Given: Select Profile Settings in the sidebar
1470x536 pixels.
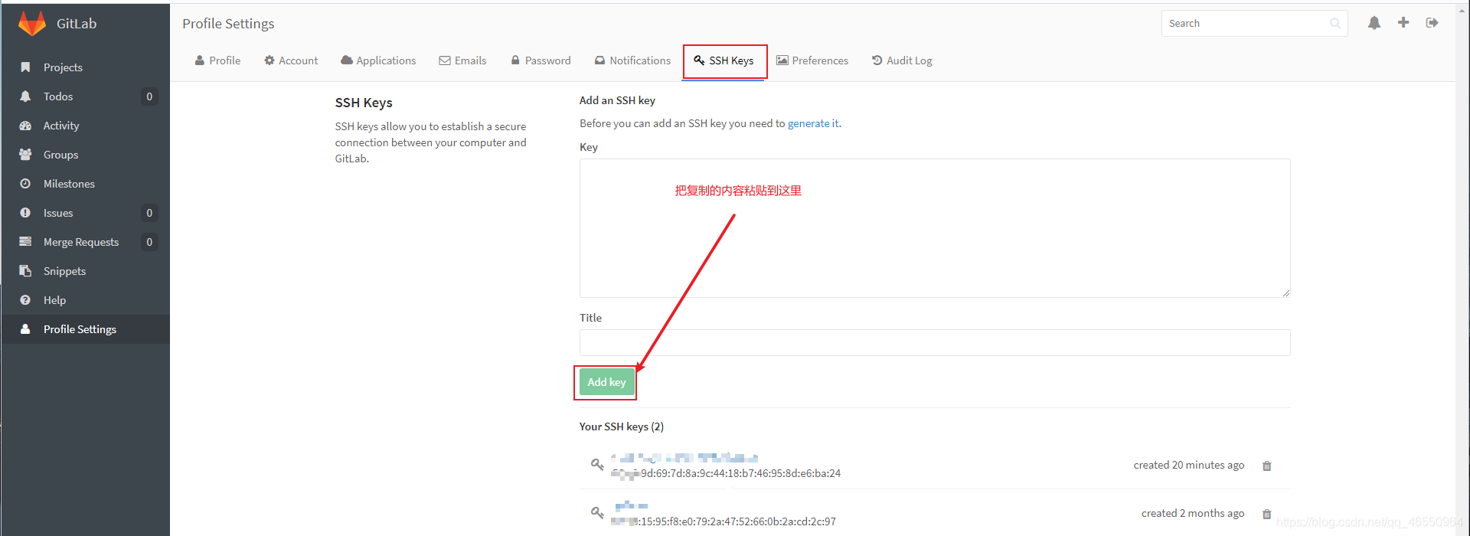Looking at the screenshot, I should (x=85, y=329).
